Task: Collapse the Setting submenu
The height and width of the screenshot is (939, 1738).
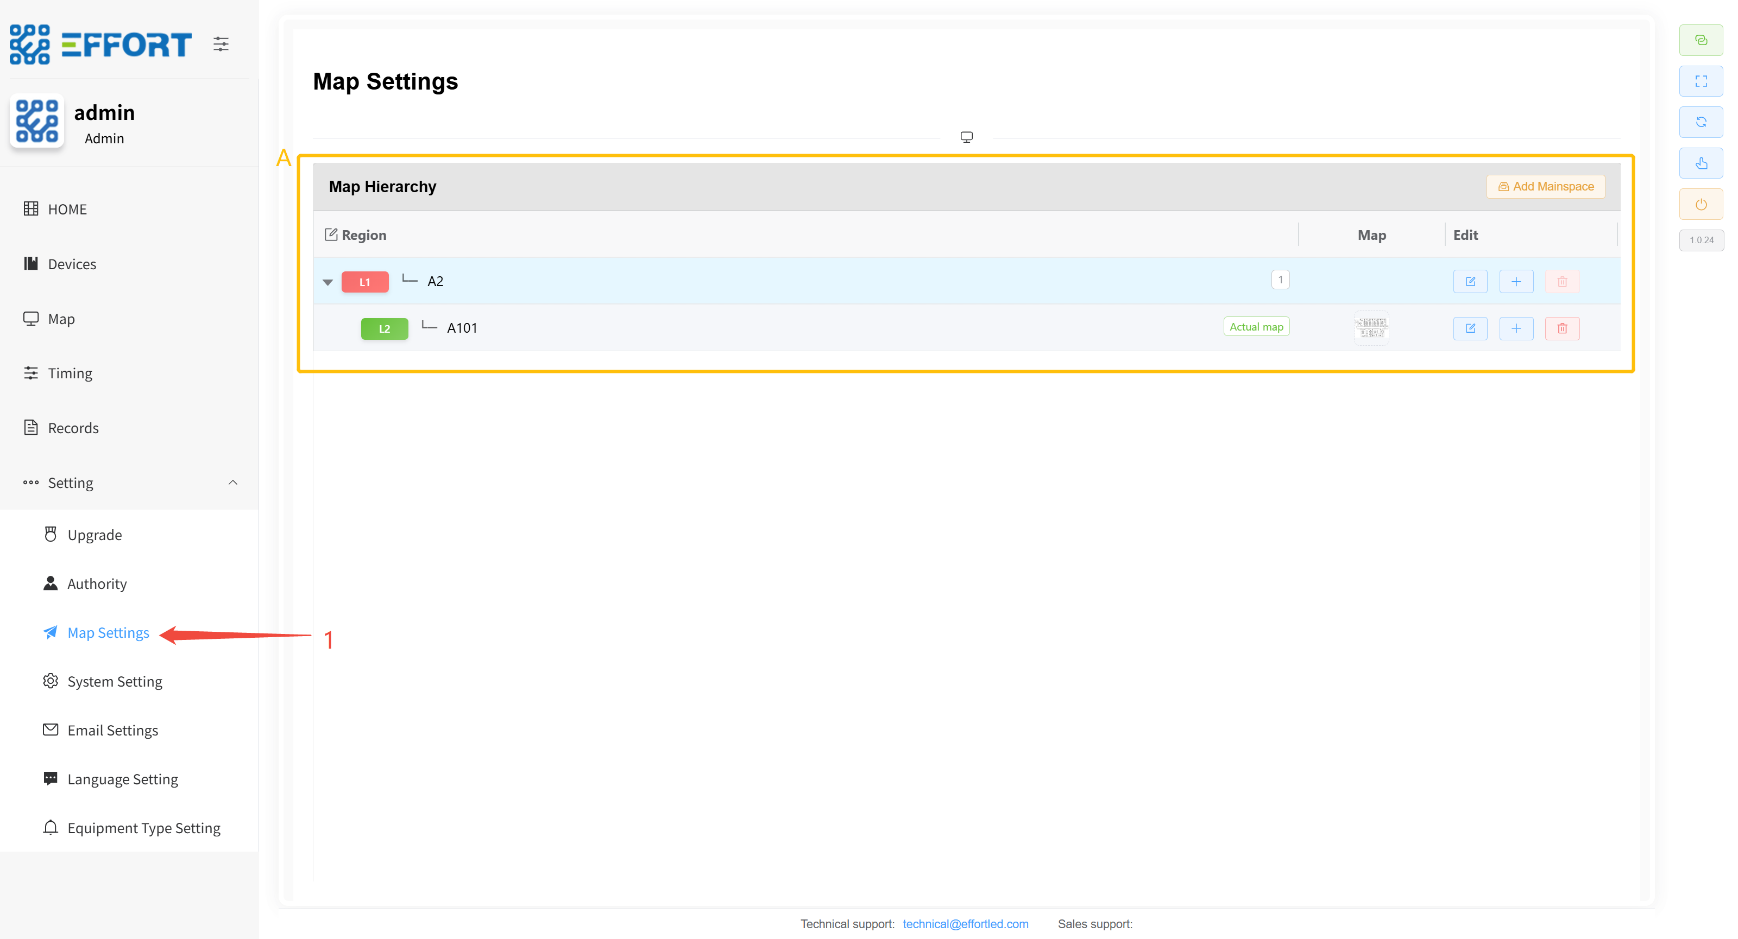Action: (233, 483)
